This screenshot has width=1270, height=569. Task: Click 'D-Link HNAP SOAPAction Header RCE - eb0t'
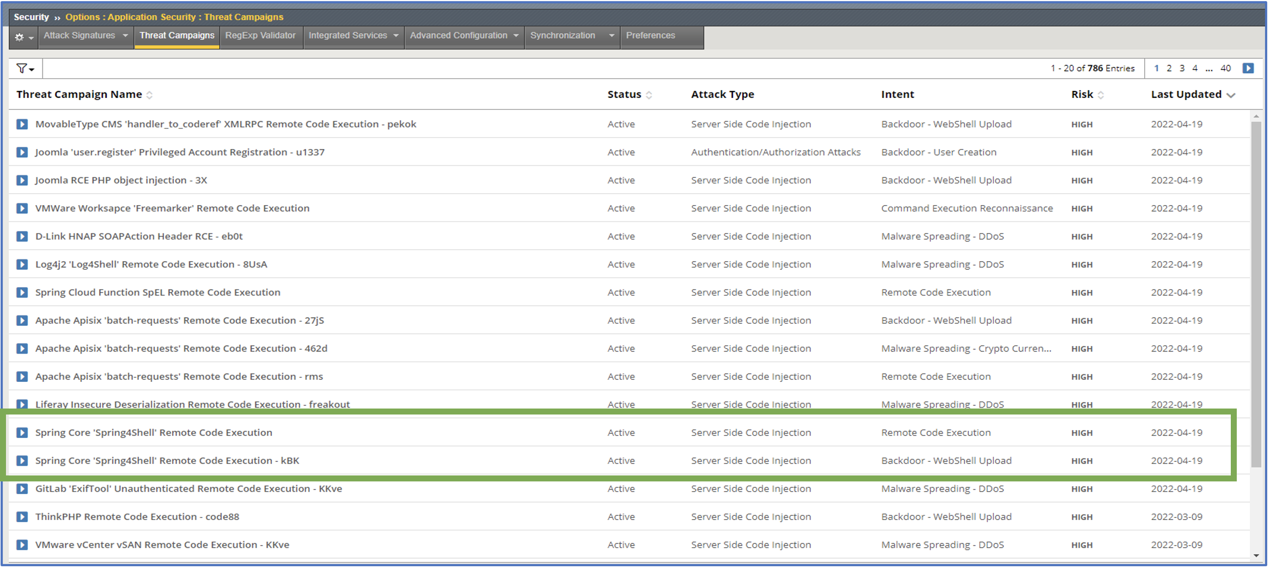pyautogui.click(x=139, y=237)
